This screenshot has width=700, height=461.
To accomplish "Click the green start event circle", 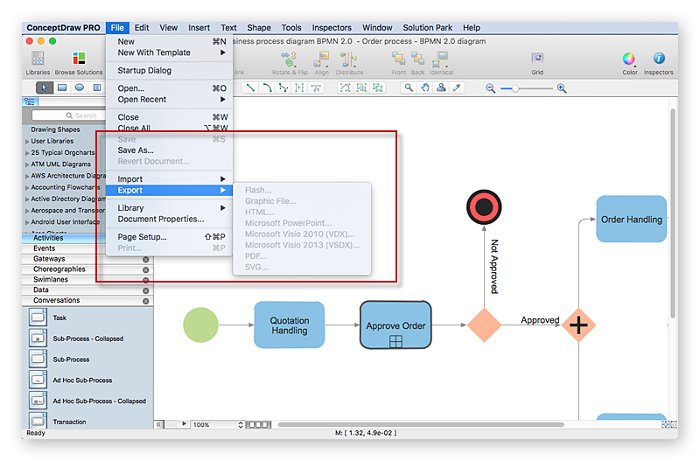I will point(201,325).
